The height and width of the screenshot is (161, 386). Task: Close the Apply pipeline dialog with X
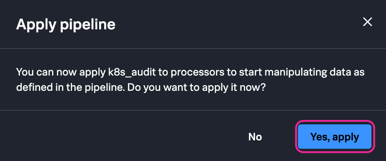[x=368, y=22]
